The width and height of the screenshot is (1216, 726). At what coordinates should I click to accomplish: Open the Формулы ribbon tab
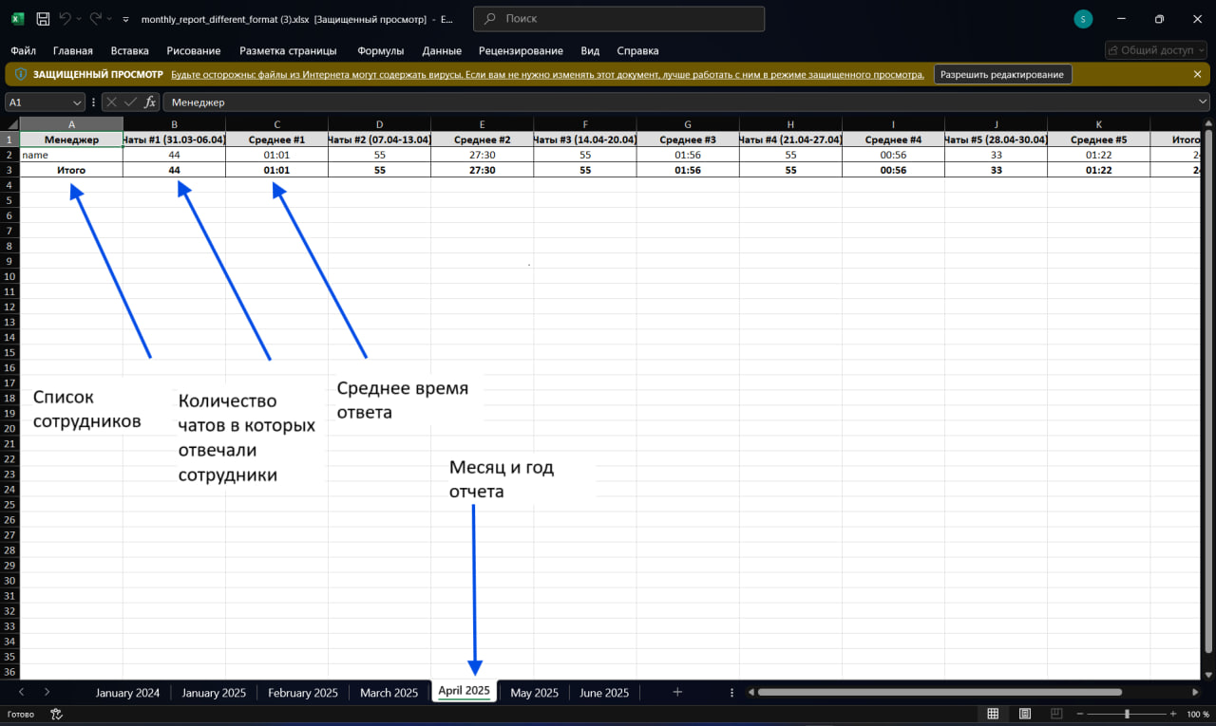[380, 51]
